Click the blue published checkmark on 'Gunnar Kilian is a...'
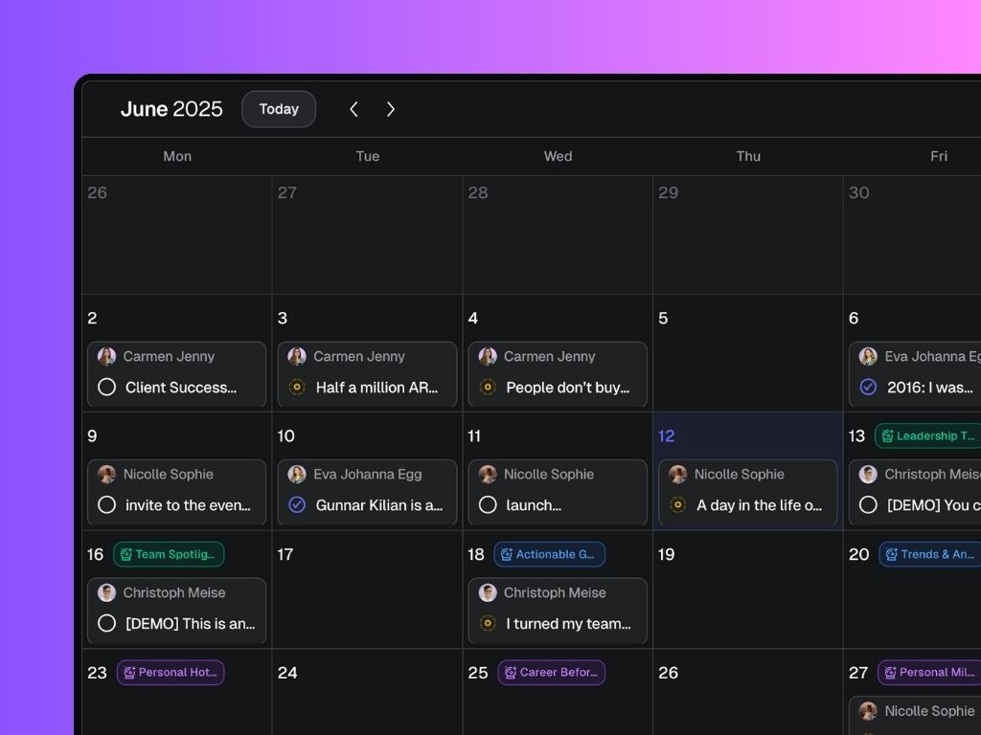 coord(297,505)
